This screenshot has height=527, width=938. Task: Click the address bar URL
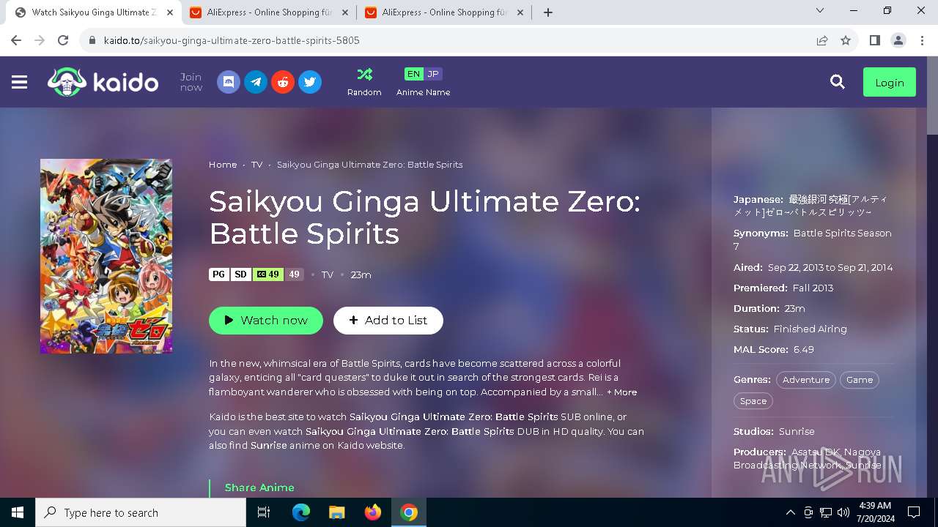pyautogui.click(x=232, y=41)
